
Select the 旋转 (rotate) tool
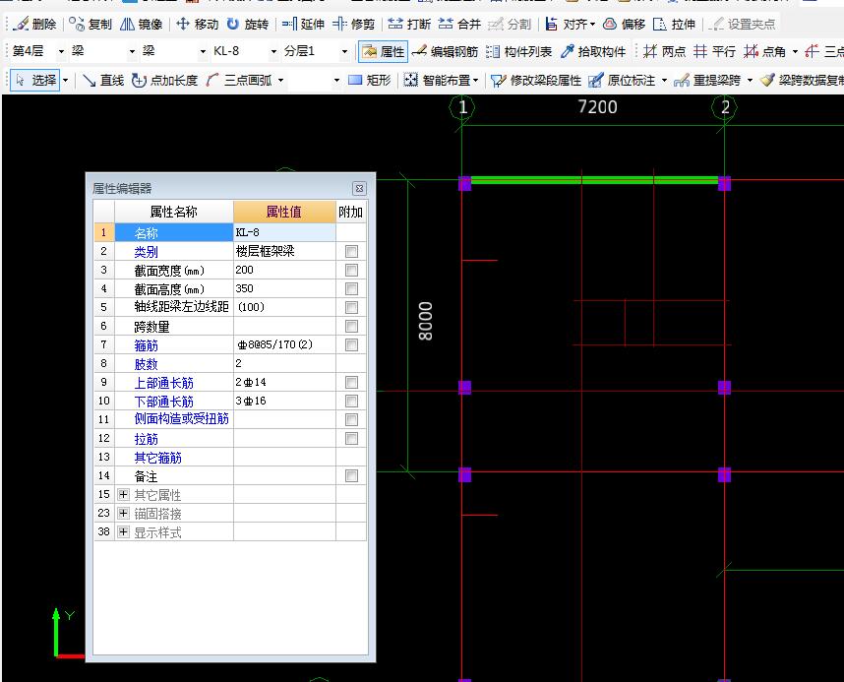[248, 24]
